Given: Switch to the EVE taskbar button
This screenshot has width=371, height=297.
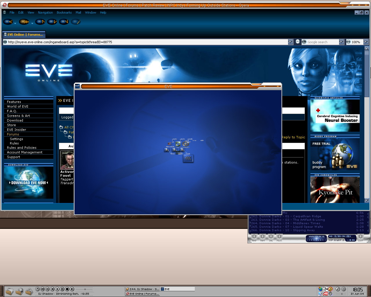Looking at the screenshot, I should tap(177, 289).
